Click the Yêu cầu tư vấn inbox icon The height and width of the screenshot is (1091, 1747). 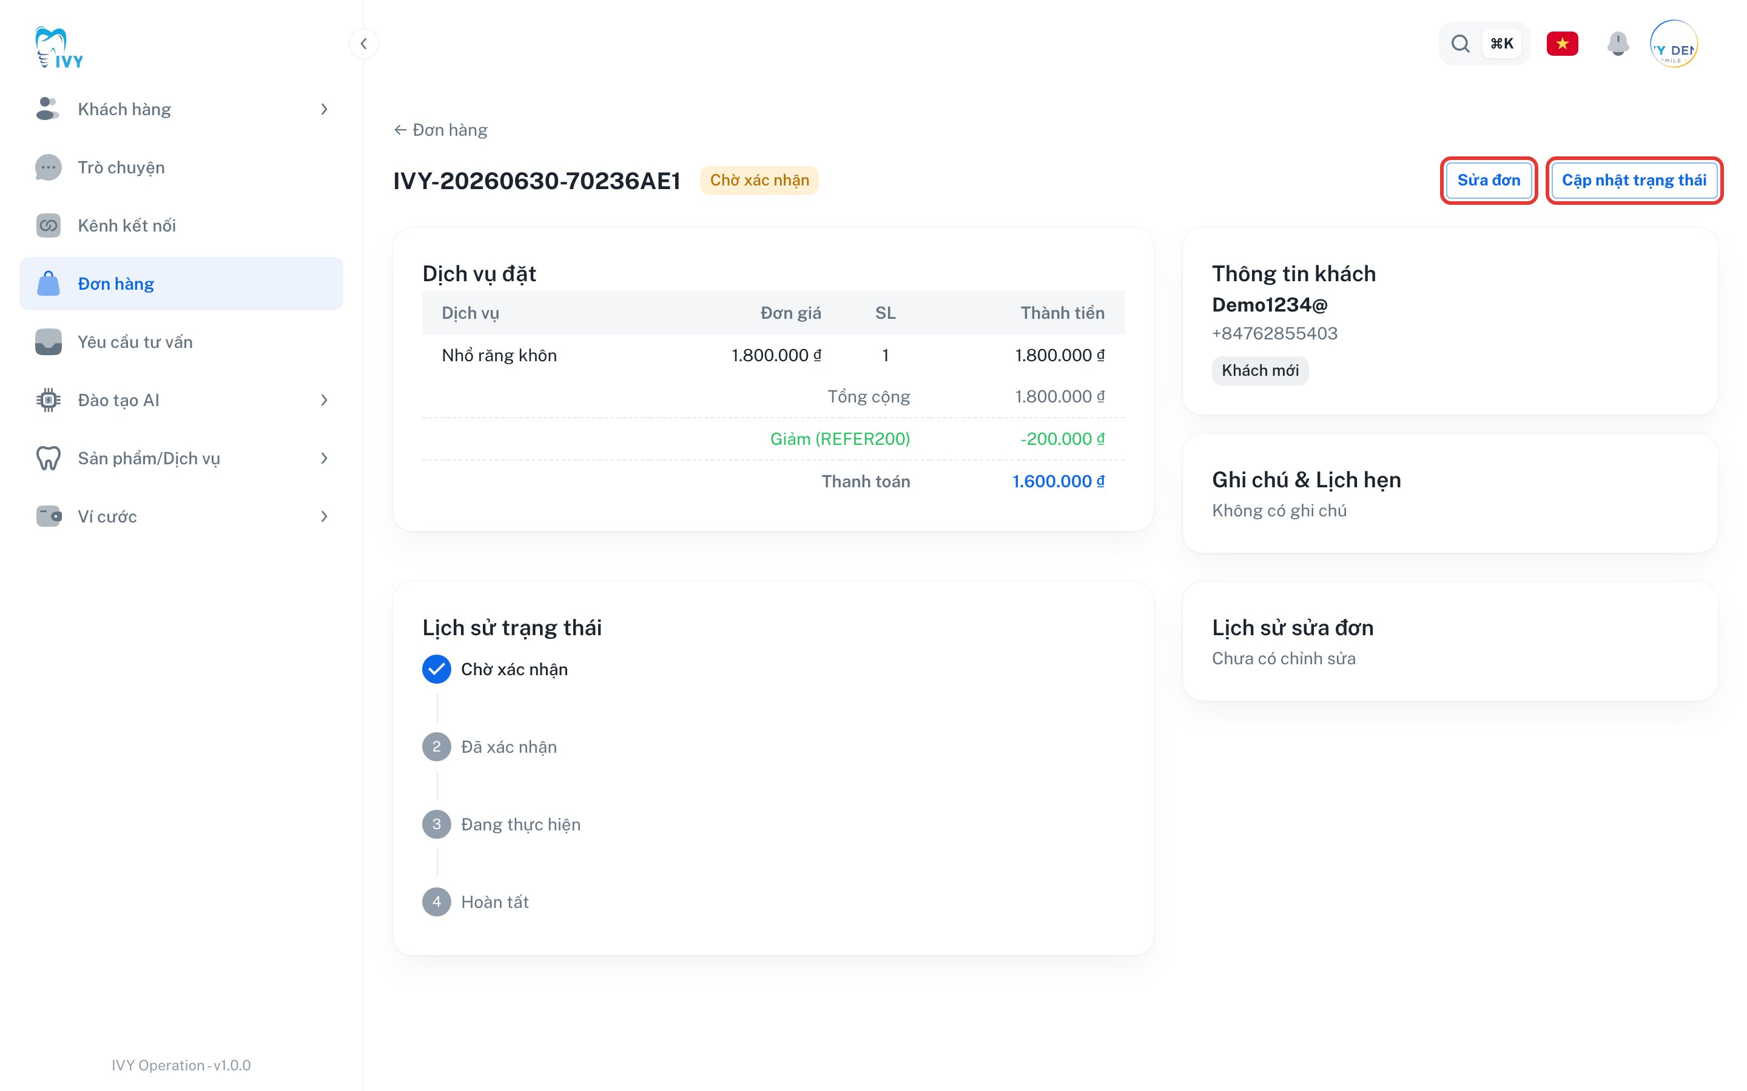tap(49, 342)
